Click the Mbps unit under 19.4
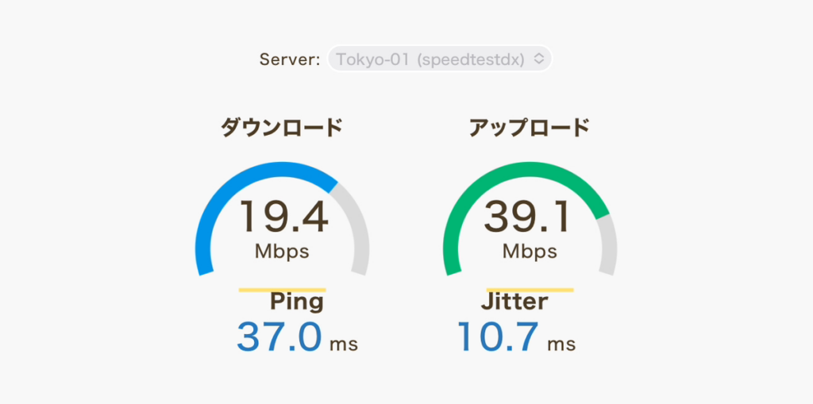813x404 pixels. tap(282, 252)
